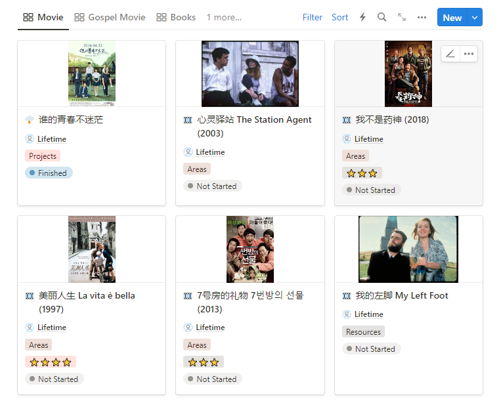Click the edit pencil icon on 我不是药神 card
501x401 pixels.
pos(450,54)
